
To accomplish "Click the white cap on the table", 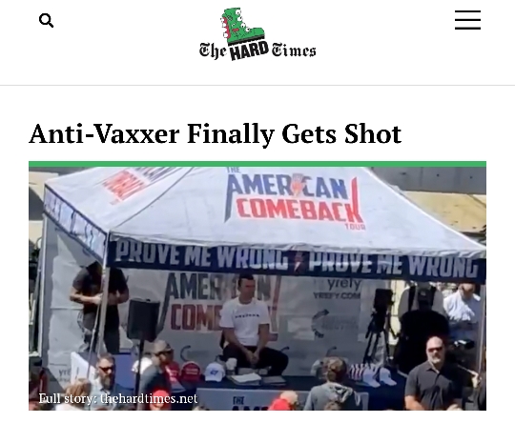I will click(215, 373).
